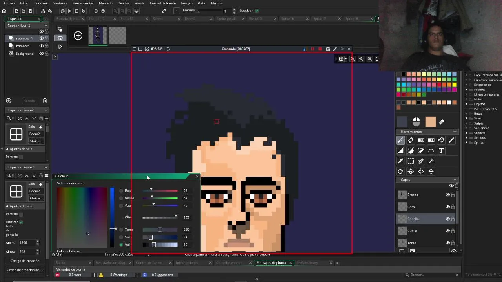
Task: Expand the Salas folder
Action: [466, 118]
